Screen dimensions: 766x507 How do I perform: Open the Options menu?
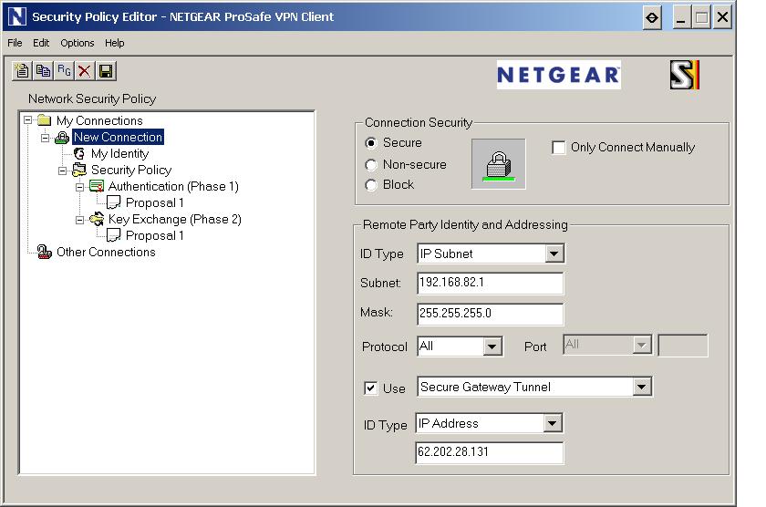pyautogui.click(x=78, y=43)
